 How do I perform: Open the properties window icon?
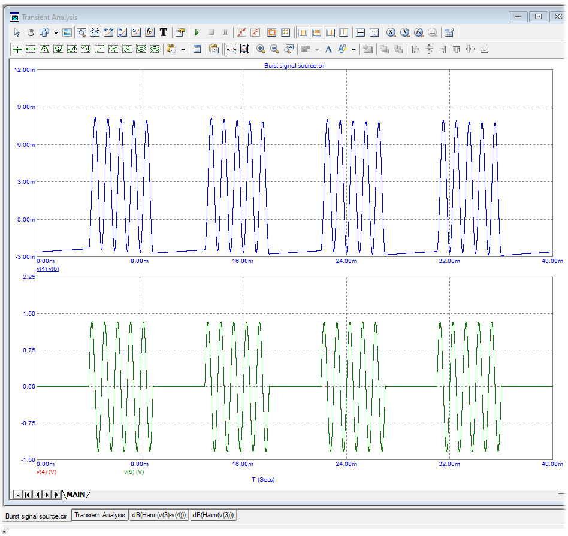coord(180,32)
